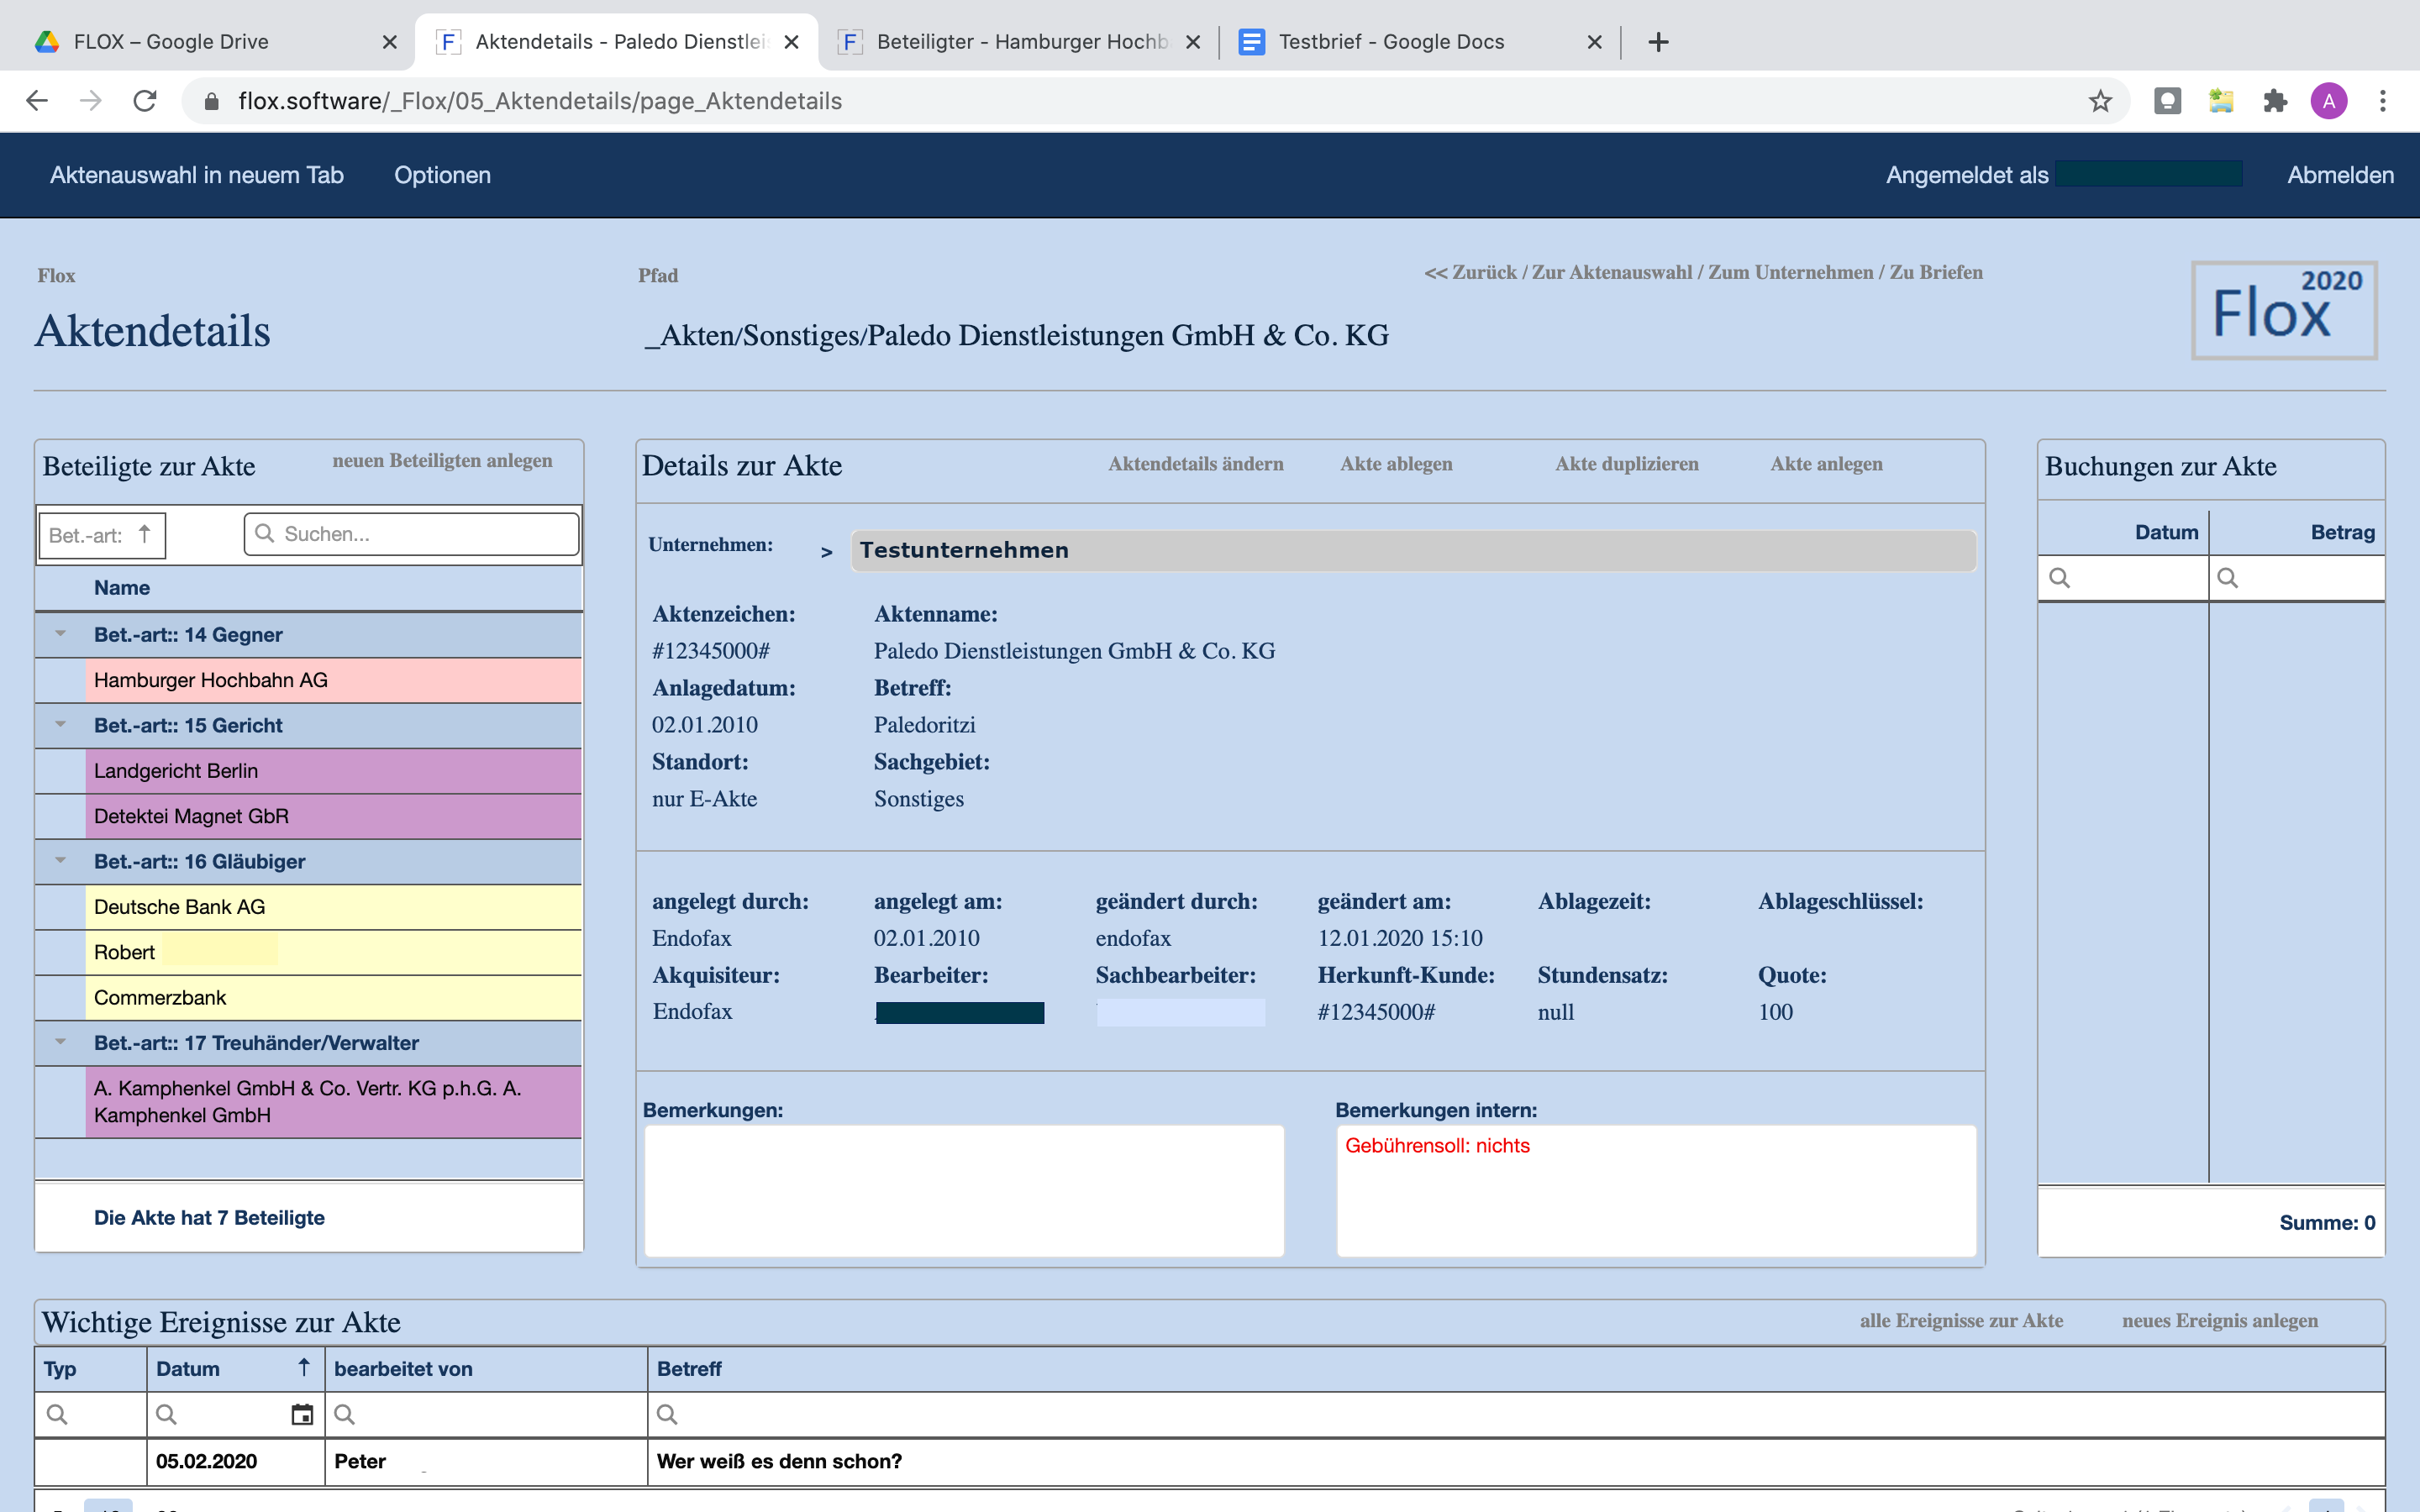
Task: Click the reload page icon
Action: [x=145, y=101]
